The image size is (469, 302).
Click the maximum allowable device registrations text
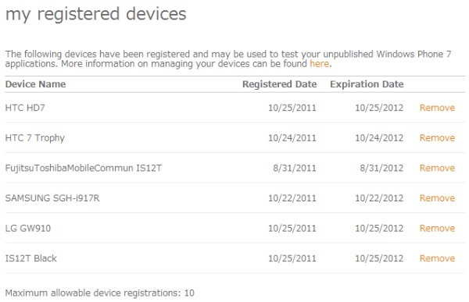[x=99, y=293]
